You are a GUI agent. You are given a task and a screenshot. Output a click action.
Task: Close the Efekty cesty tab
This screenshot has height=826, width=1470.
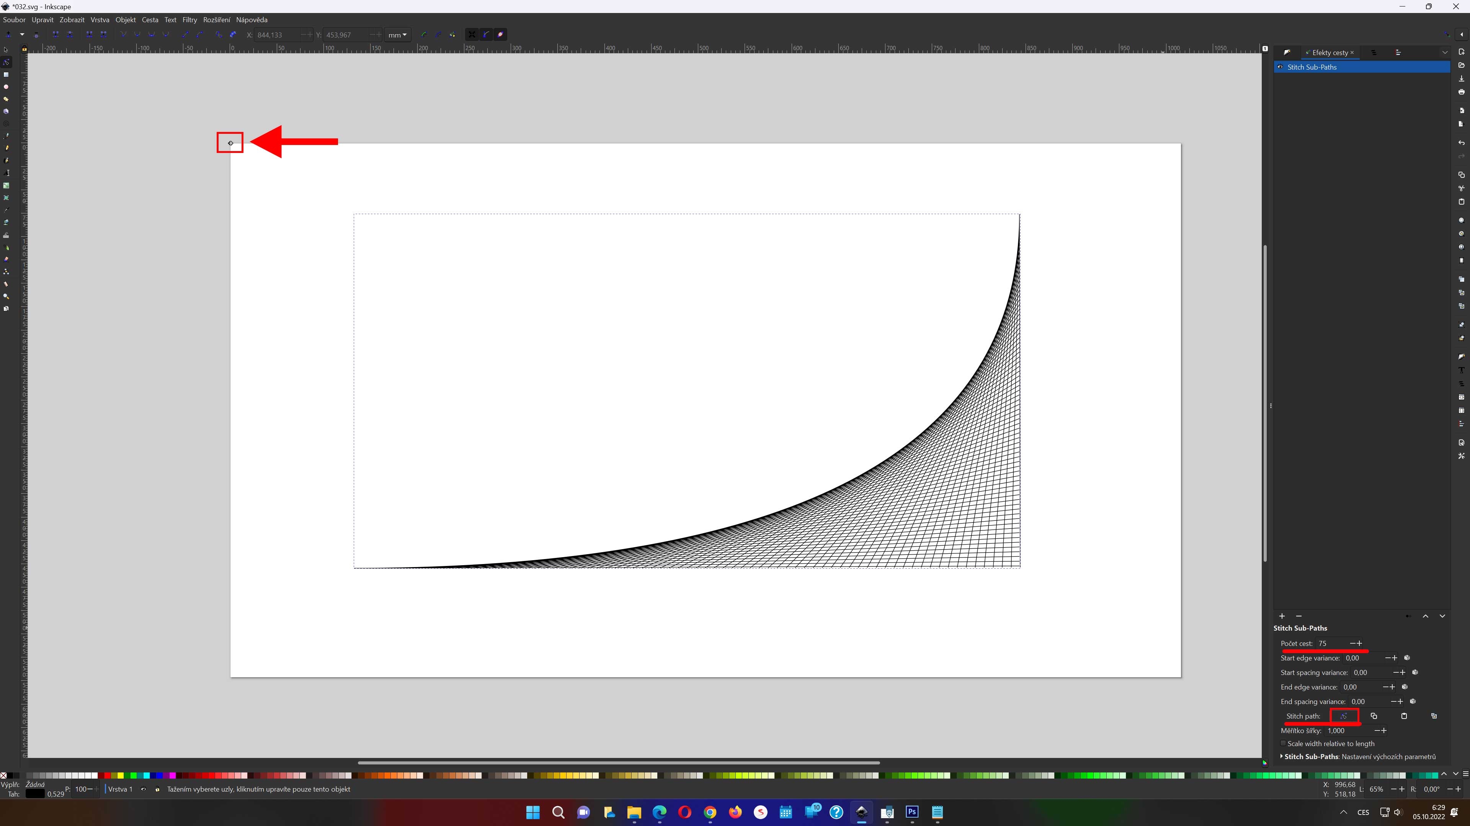[x=1352, y=52]
